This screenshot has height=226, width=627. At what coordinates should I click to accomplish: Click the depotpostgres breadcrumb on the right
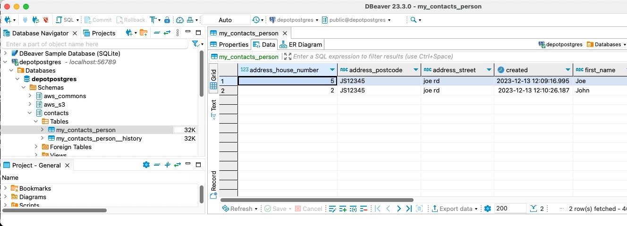tap(560, 44)
